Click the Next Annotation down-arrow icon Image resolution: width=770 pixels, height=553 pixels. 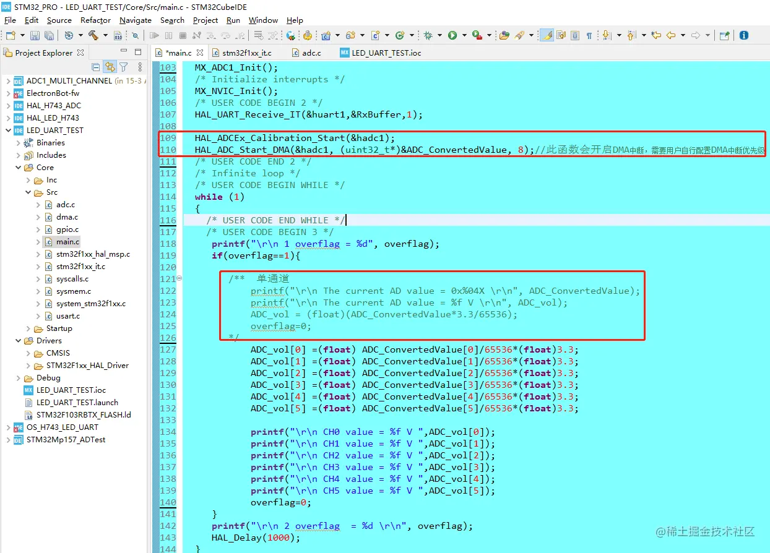coord(607,35)
